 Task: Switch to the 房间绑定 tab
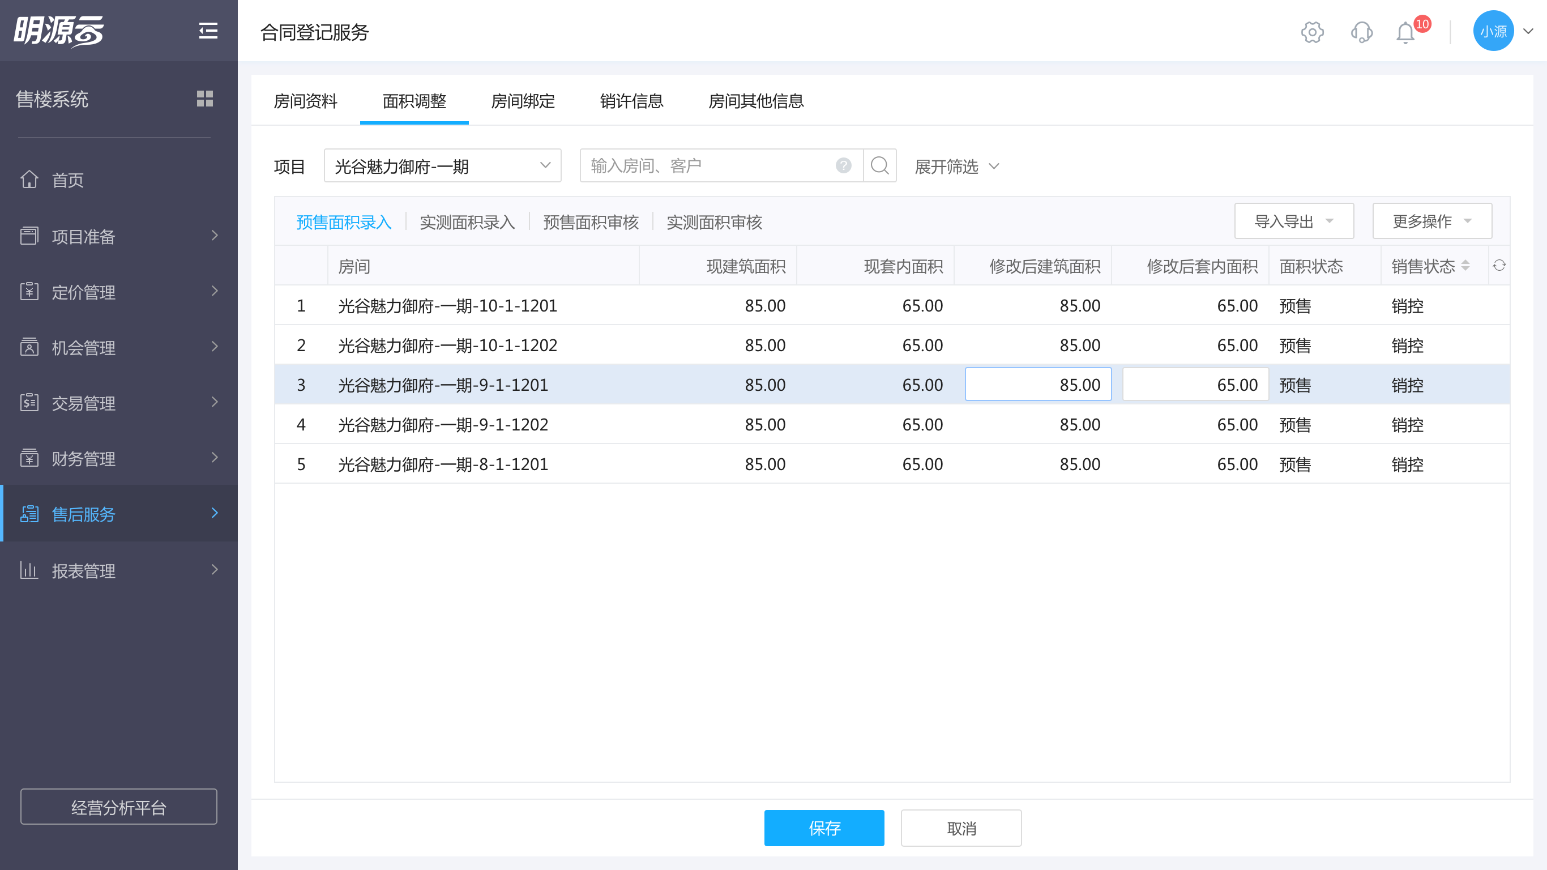pyautogui.click(x=523, y=101)
